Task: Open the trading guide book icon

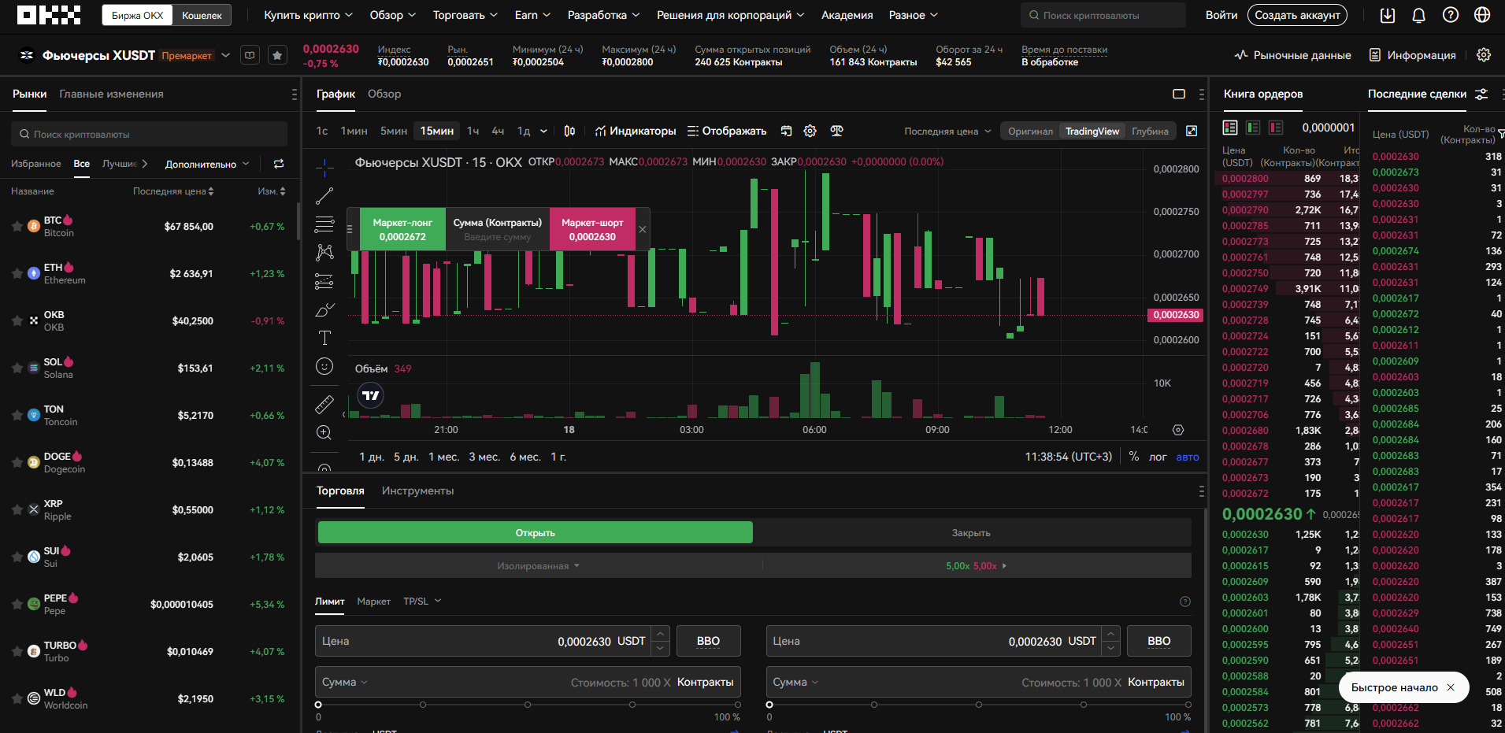Action: [250, 55]
